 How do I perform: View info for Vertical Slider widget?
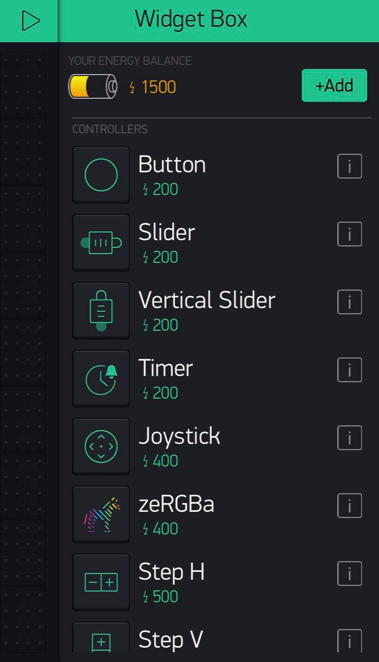(350, 302)
